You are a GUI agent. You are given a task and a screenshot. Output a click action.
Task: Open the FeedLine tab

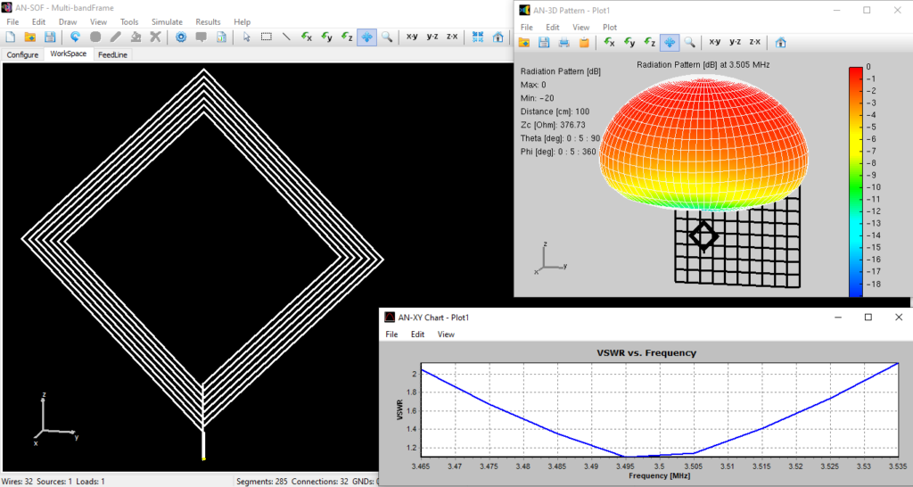[112, 54]
